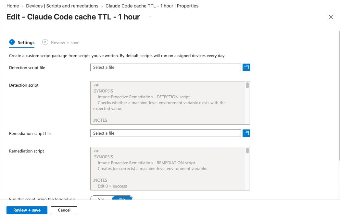The width and height of the screenshot is (340, 219).
Task: Navigate to Home breadcrumb
Action: pyautogui.click(x=13, y=6)
